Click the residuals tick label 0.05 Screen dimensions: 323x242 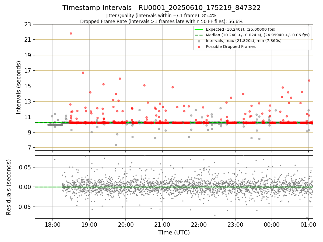coord(26,167)
